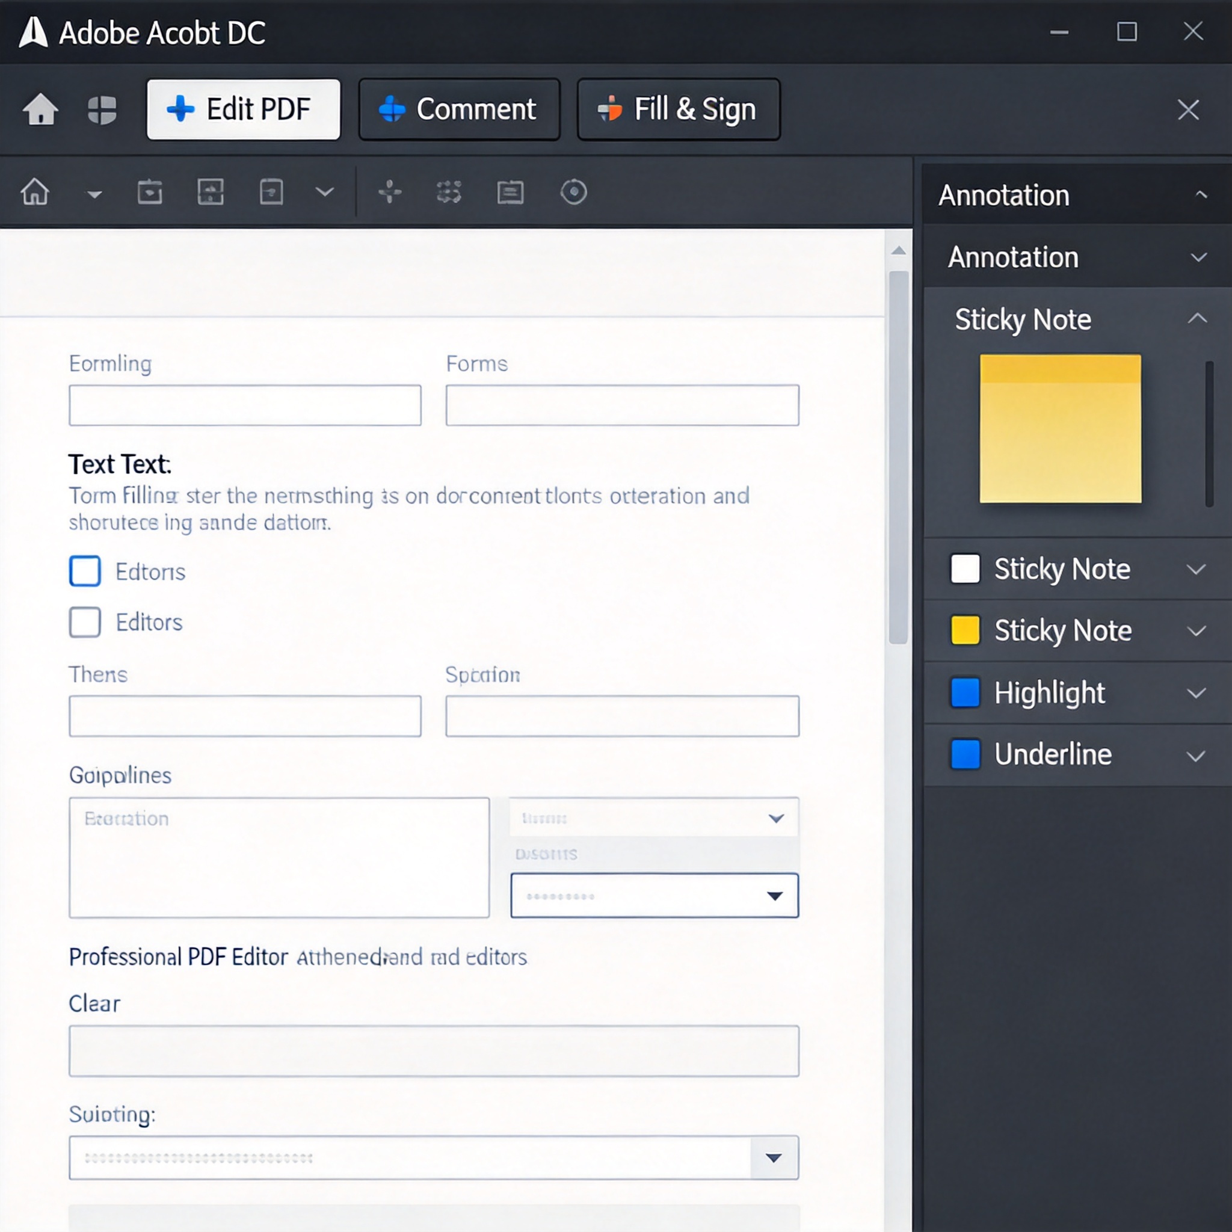Image resolution: width=1232 pixels, height=1232 pixels.
Task: Click the Professional PDF Editor text
Action: (x=179, y=957)
